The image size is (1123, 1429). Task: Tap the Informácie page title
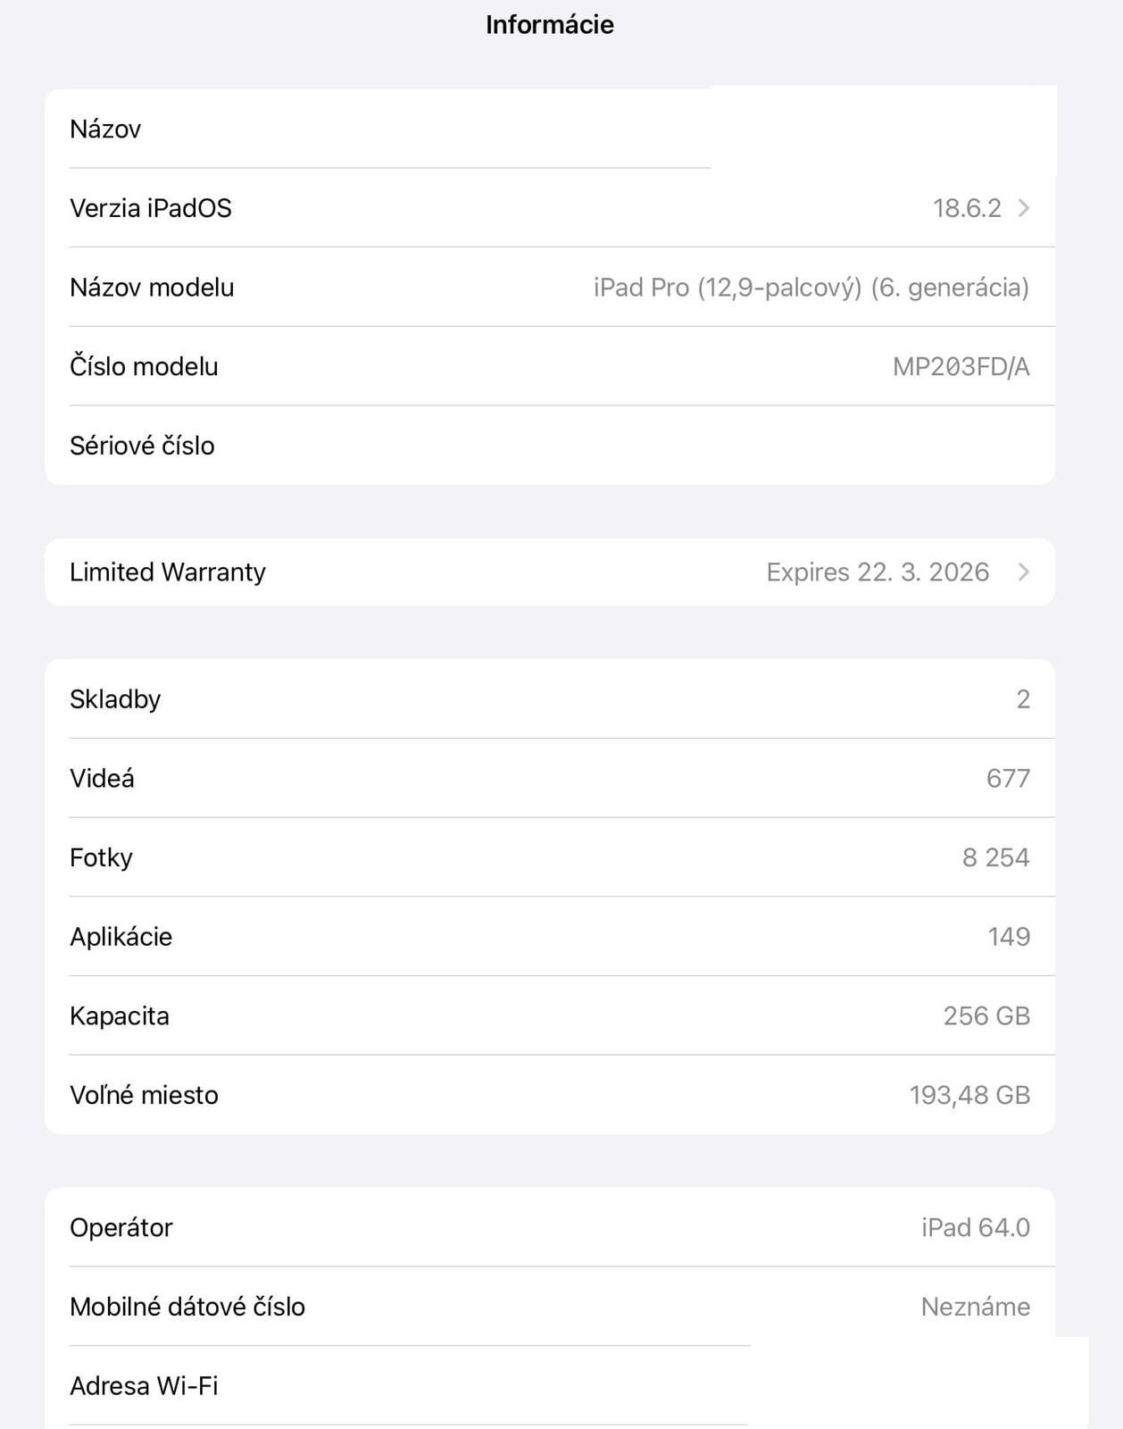coord(549,25)
